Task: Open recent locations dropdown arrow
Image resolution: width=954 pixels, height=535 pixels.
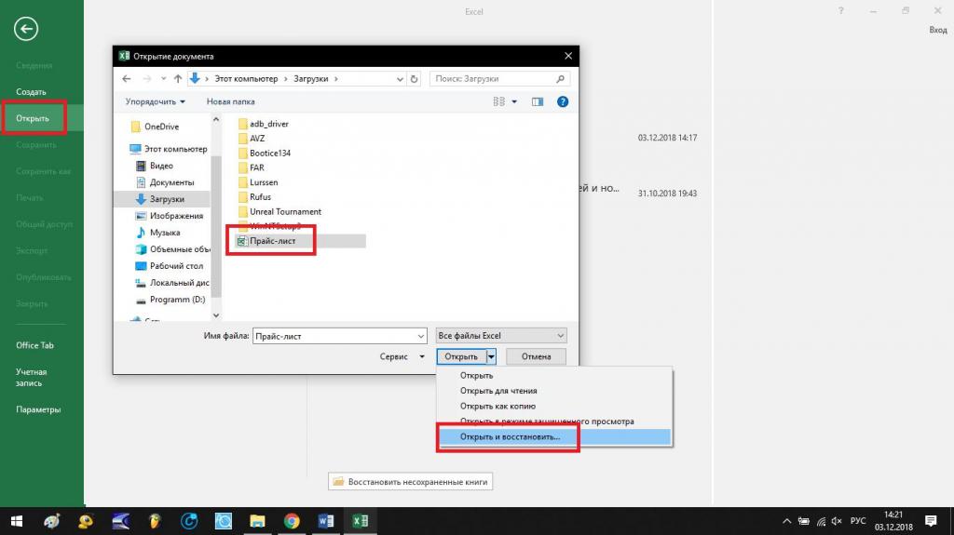Action: point(163,78)
